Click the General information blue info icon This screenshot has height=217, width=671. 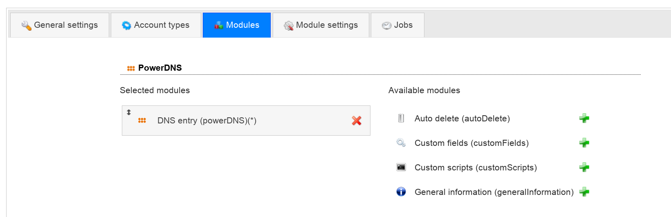401,192
